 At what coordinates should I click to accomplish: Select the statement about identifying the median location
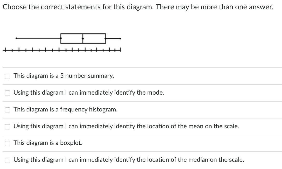(x=129, y=160)
